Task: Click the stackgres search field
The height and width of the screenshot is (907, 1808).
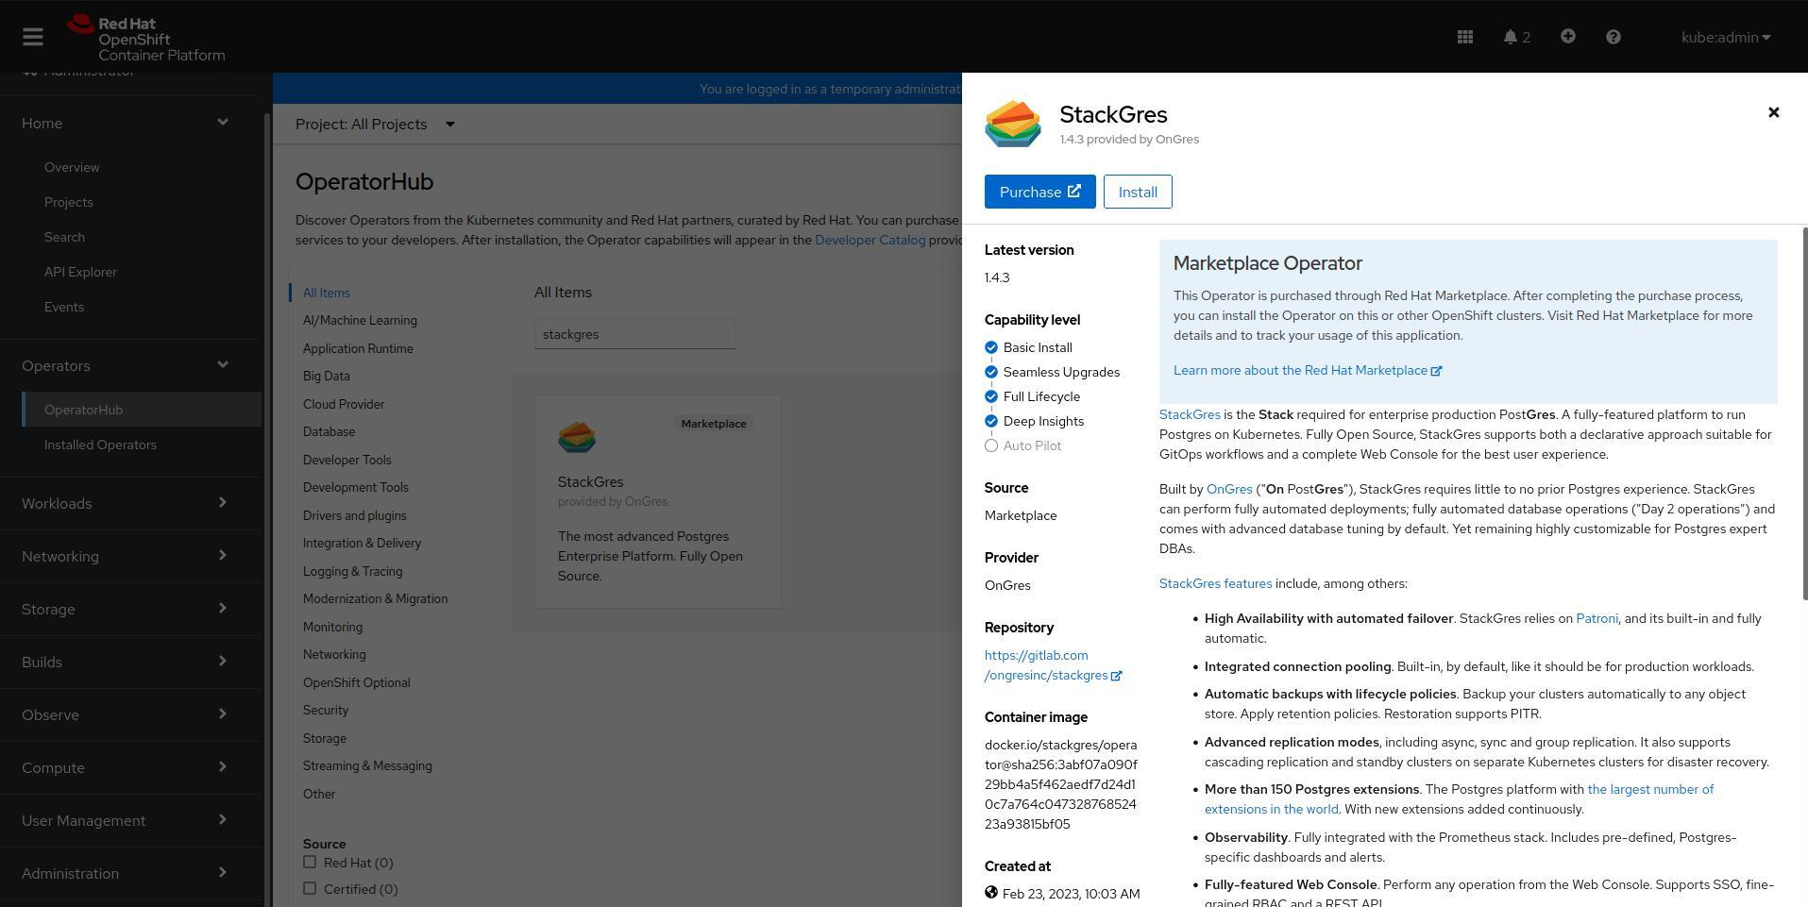Action: click(x=634, y=333)
